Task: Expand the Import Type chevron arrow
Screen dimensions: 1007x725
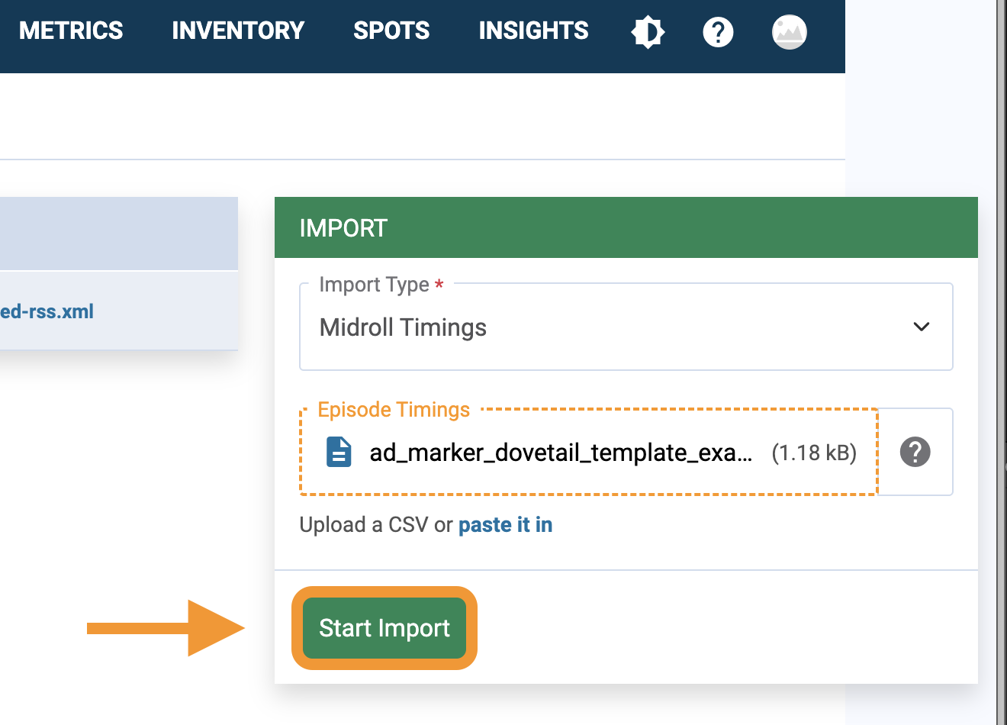Action: tap(921, 327)
